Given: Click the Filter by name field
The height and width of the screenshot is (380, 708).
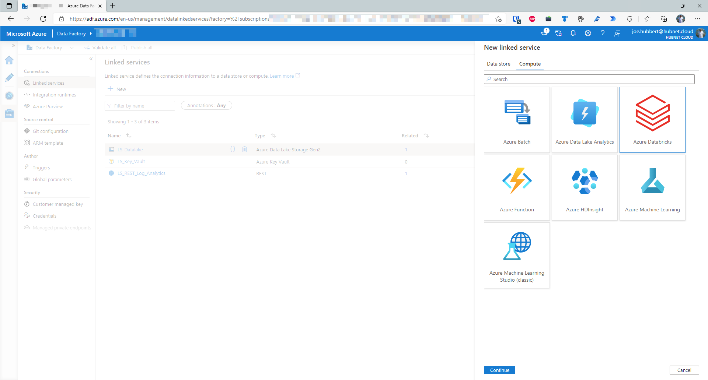Looking at the screenshot, I should [140, 106].
